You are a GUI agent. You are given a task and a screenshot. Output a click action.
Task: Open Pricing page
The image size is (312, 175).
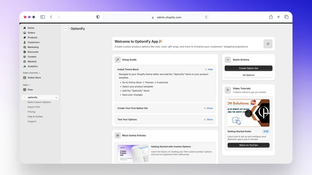[x=32, y=112]
